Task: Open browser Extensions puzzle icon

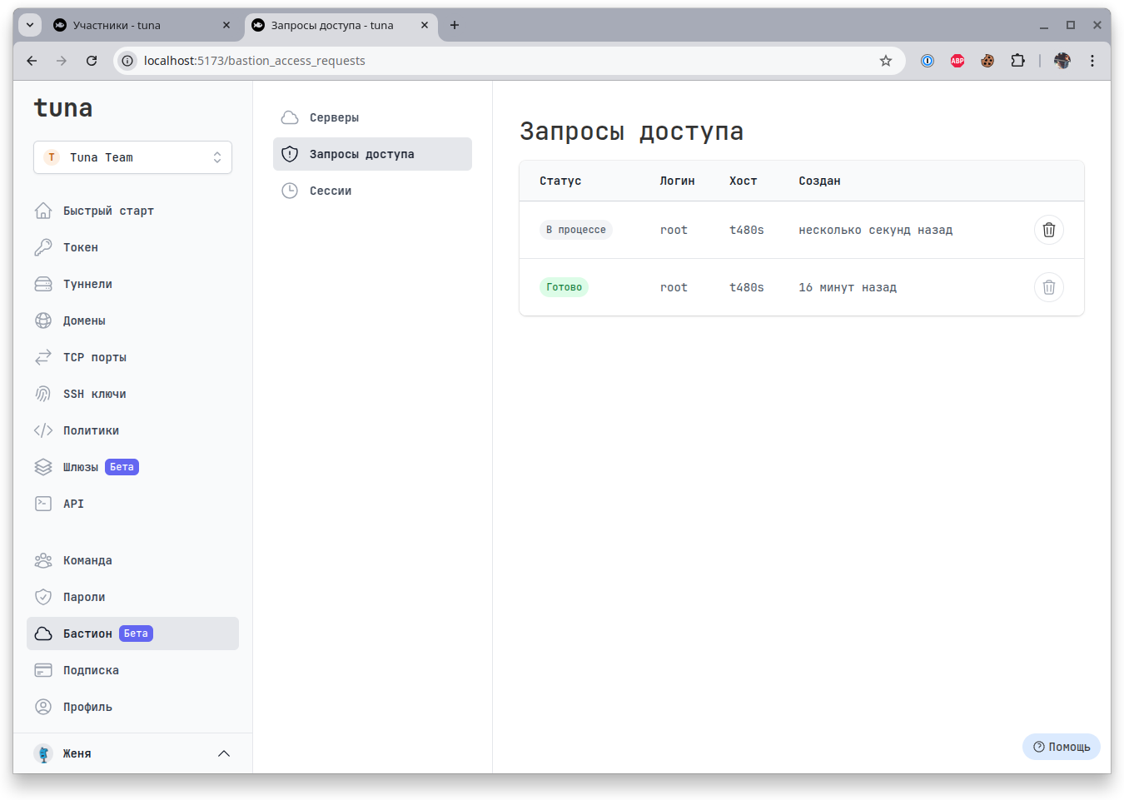Action: click(x=1017, y=61)
